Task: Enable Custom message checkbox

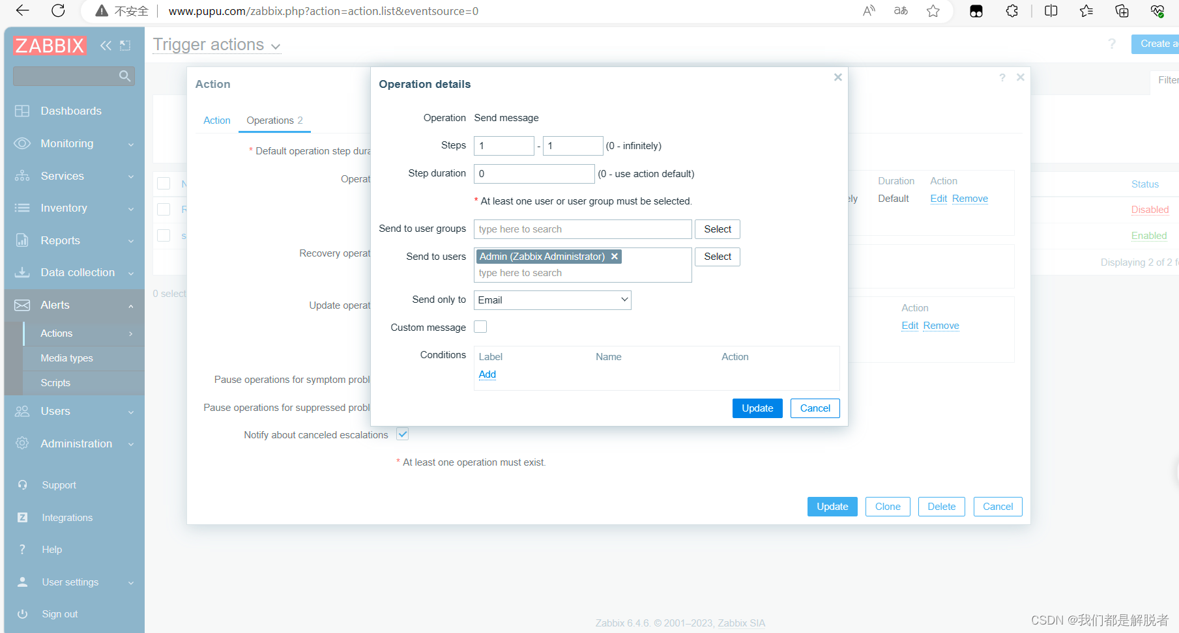Action: tap(480, 327)
